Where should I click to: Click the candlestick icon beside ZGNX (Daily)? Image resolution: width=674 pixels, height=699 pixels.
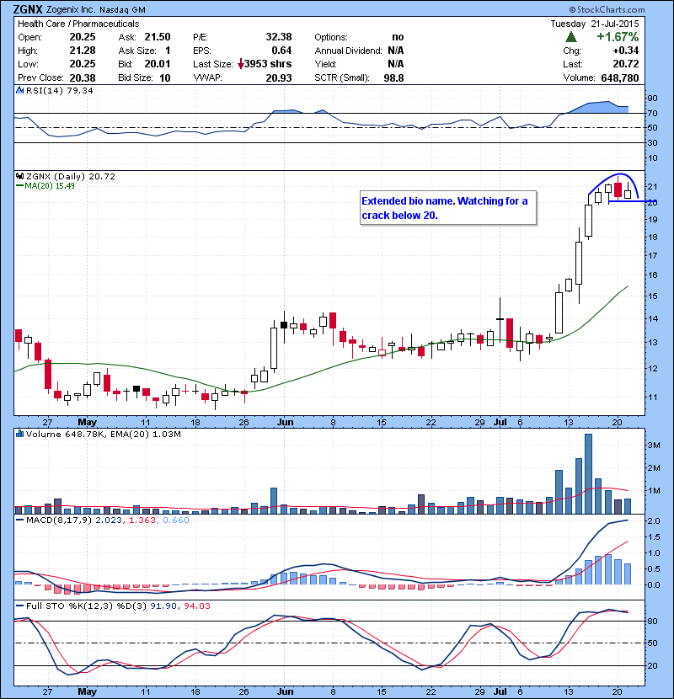click(x=20, y=176)
